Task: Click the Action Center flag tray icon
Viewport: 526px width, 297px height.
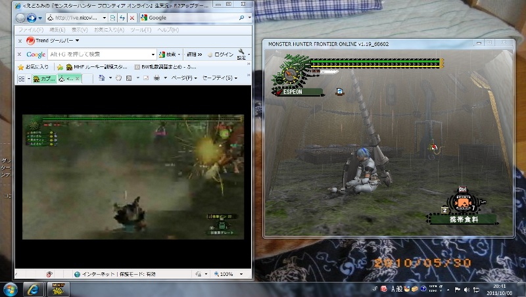Action: (x=457, y=289)
